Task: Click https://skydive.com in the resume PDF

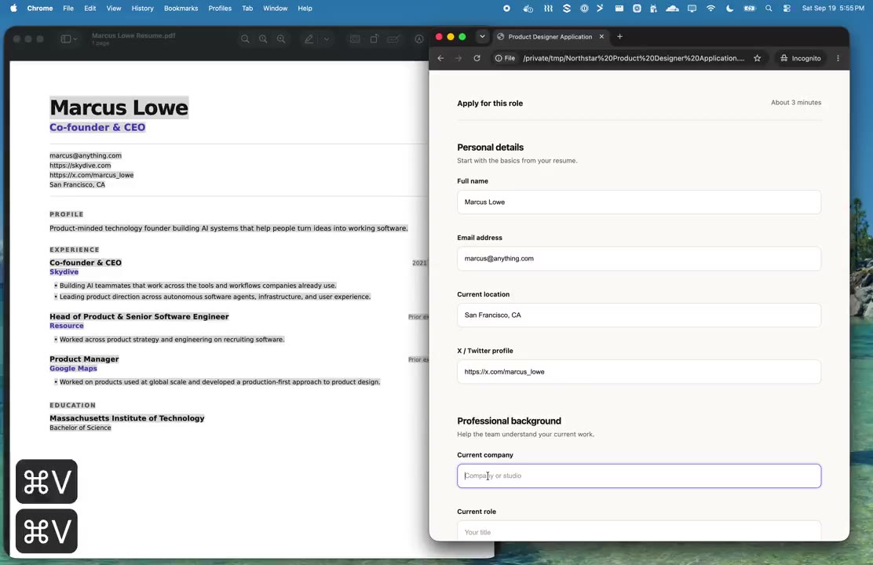Action: coord(80,166)
